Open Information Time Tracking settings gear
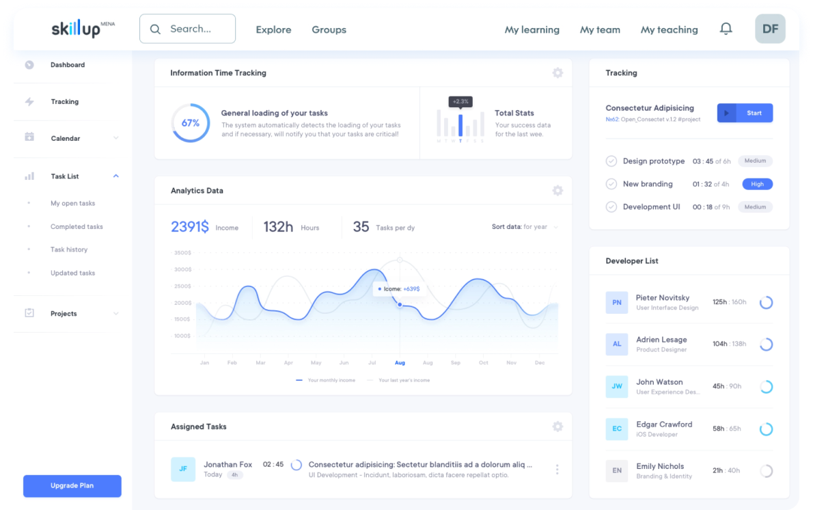The height and width of the screenshot is (510, 813). coord(557,72)
